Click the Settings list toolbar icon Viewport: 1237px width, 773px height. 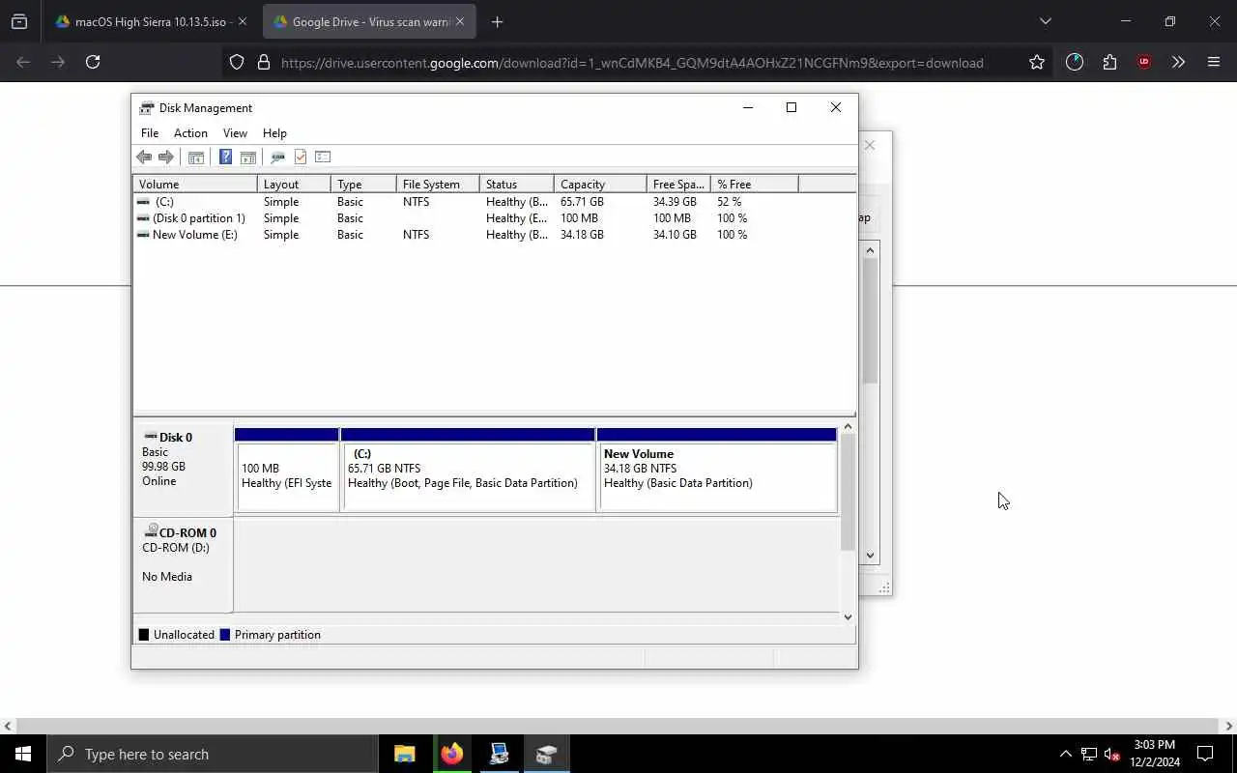tap(323, 157)
